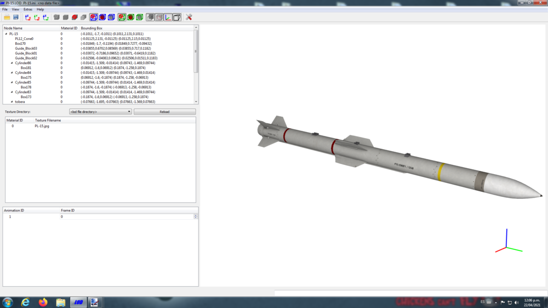Click the Reload button
This screenshot has width=548, height=308.
(x=164, y=112)
